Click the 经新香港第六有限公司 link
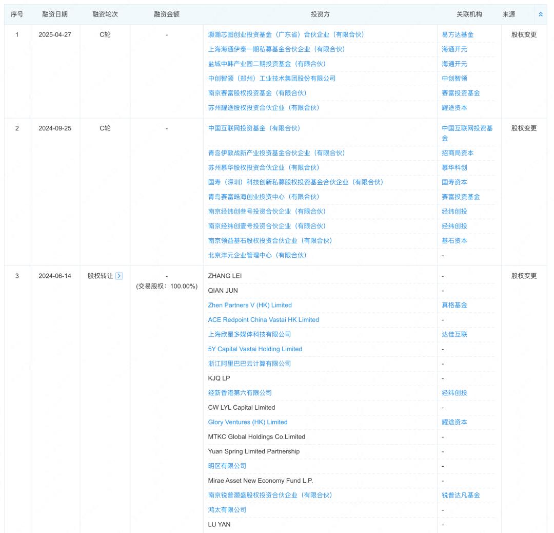This screenshot has height=533, width=554. [240, 393]
